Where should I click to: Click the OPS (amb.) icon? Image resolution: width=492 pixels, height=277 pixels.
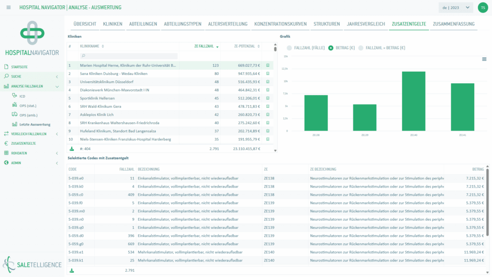14,114
